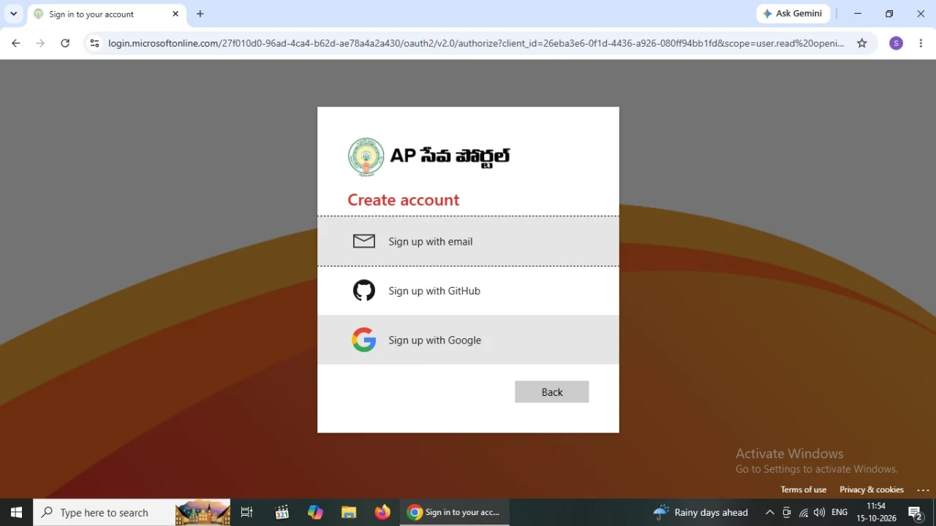
Task: Click the browser back arrow
Action: click(x=15, y=43)
